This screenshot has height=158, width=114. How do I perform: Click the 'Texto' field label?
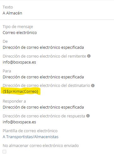point(8,7)
